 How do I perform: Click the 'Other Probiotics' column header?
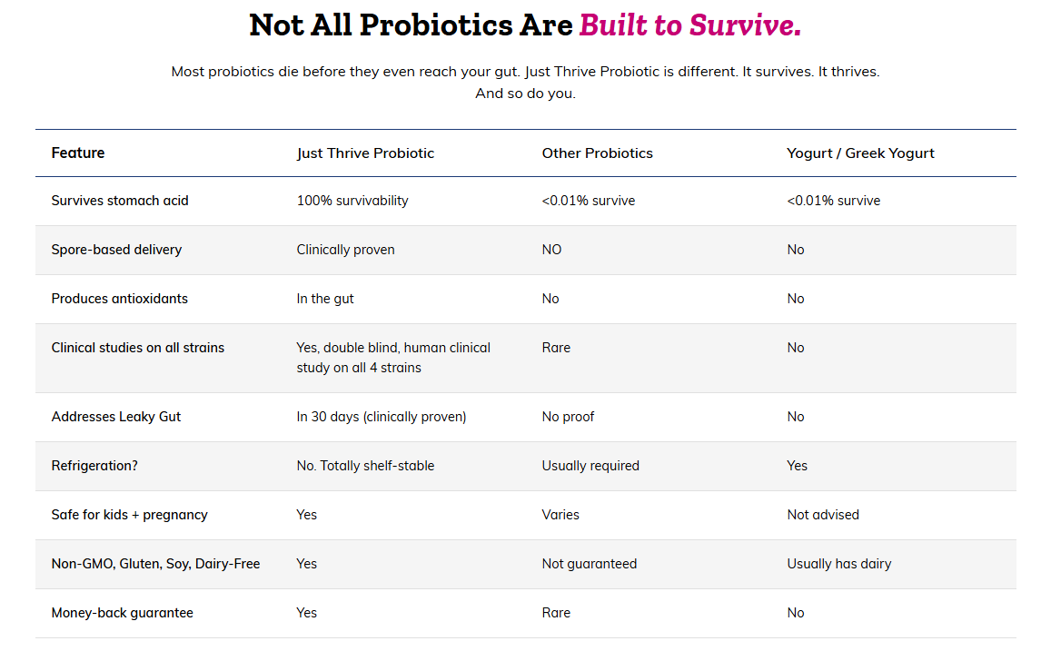tap(597, 153)
